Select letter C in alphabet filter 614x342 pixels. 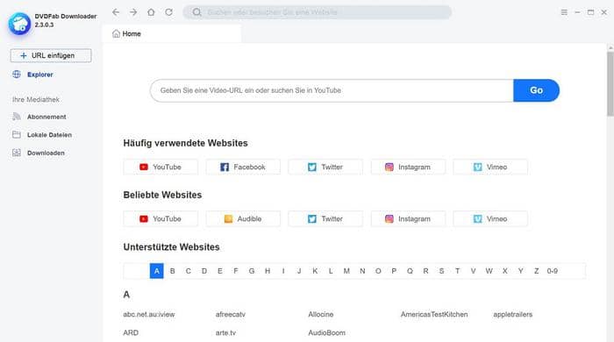pos(189,271)
